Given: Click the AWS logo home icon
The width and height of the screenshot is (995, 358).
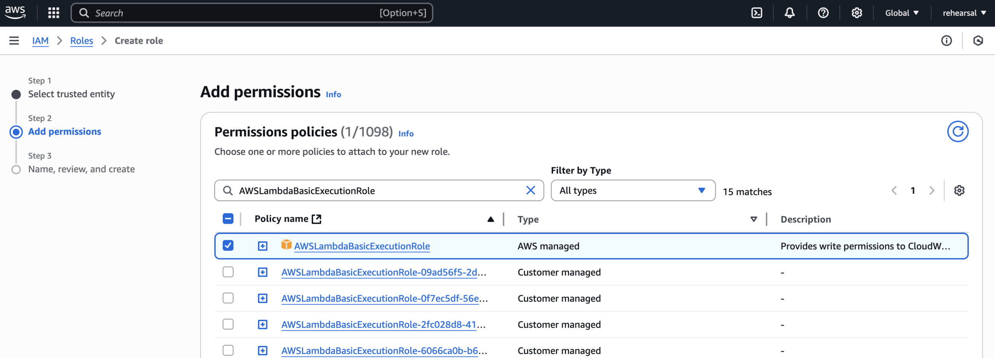Looking at the screenshot, I should [x=15, y=12].
